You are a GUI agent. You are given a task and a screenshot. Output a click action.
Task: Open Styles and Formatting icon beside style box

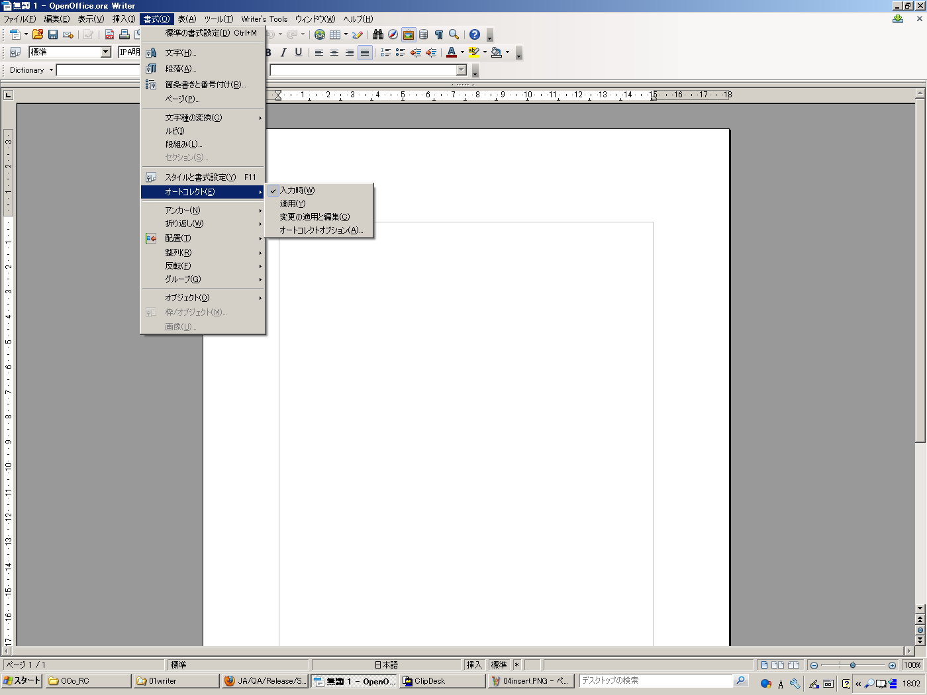15,52
